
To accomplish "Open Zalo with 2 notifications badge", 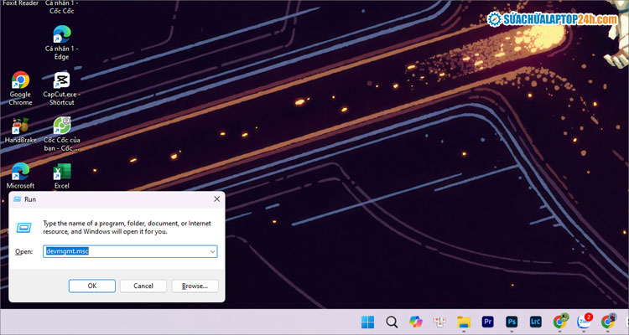I will tap(585, 321).
